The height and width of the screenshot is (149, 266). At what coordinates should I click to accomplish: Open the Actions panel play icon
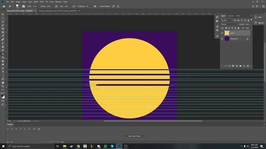[217, 21]
